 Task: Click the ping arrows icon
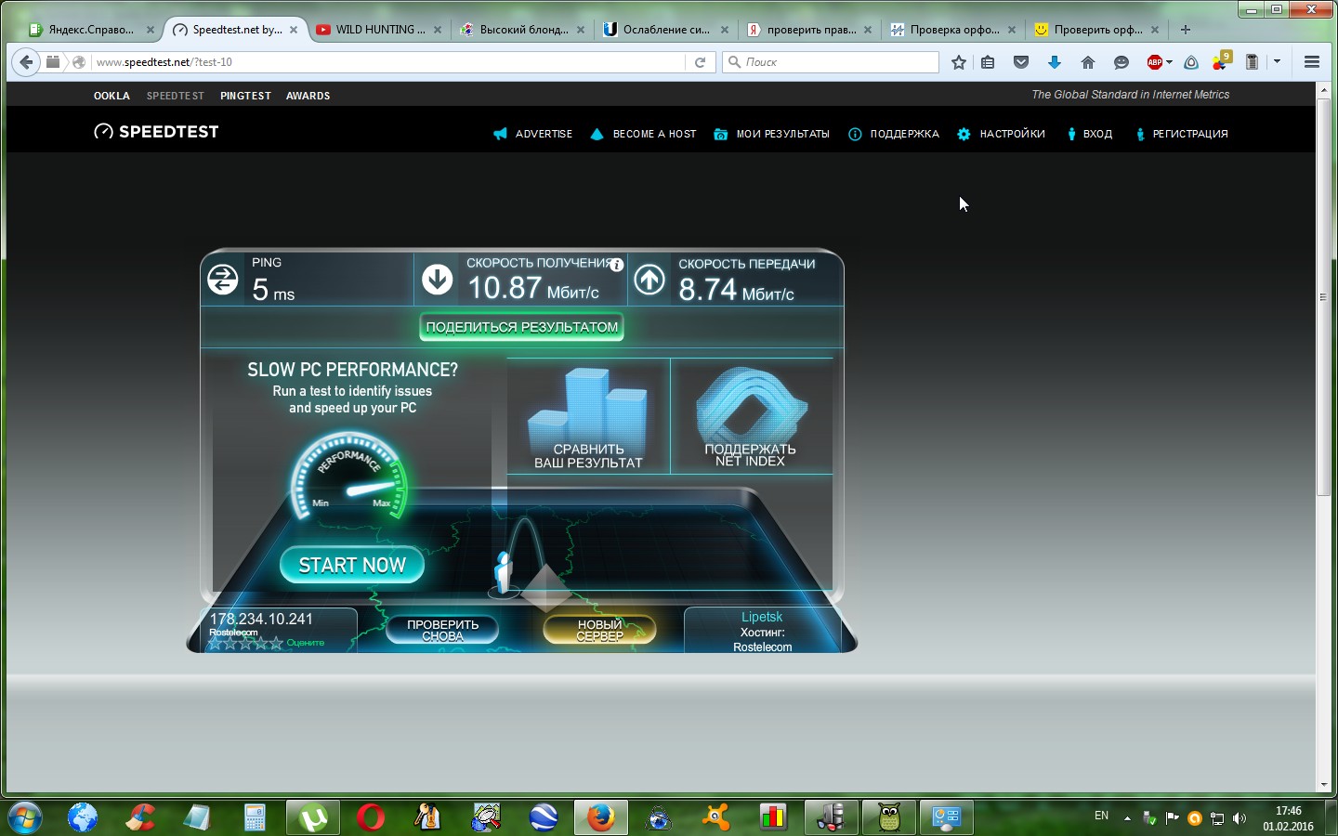(x=223, y=280)
